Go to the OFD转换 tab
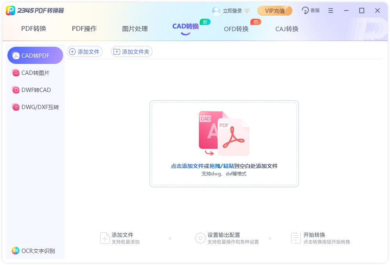Screen dimensions: 390x265 [236, 29]
